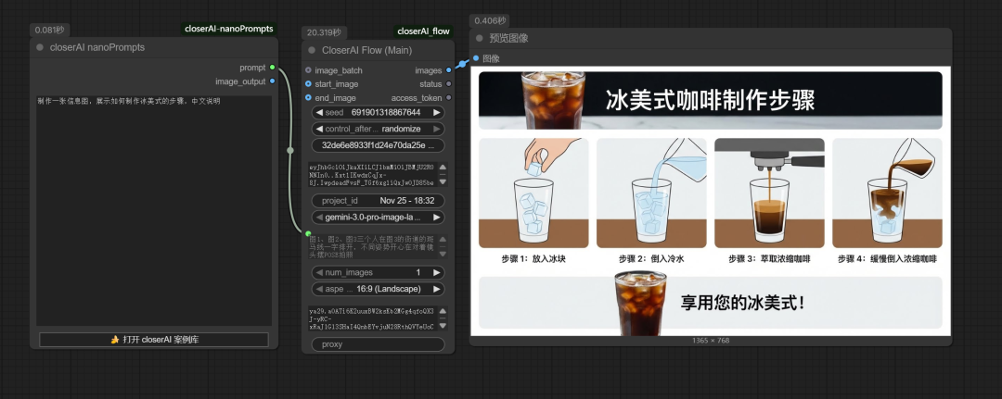Click the image_batch input port
This screenshot has height=399, width=1002.
pyautogui.click(x=308, y=70)
